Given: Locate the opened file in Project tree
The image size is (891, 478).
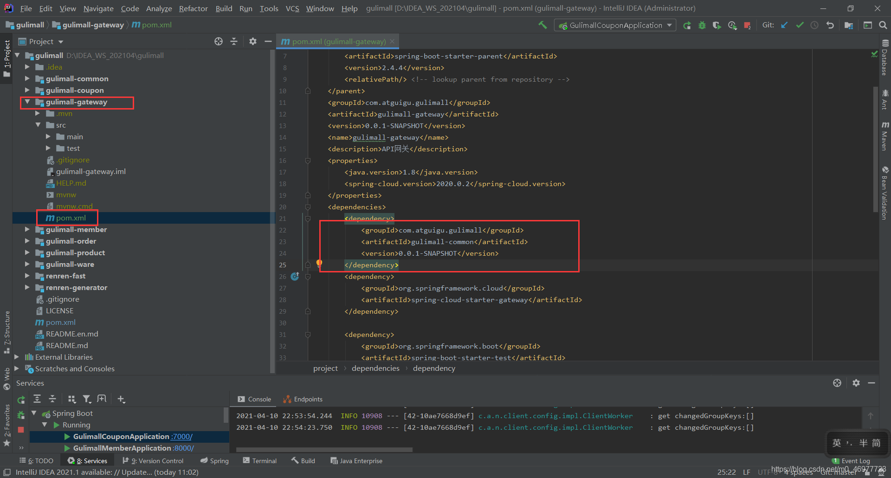Looking at the screenshot, I should click(218, 41).
